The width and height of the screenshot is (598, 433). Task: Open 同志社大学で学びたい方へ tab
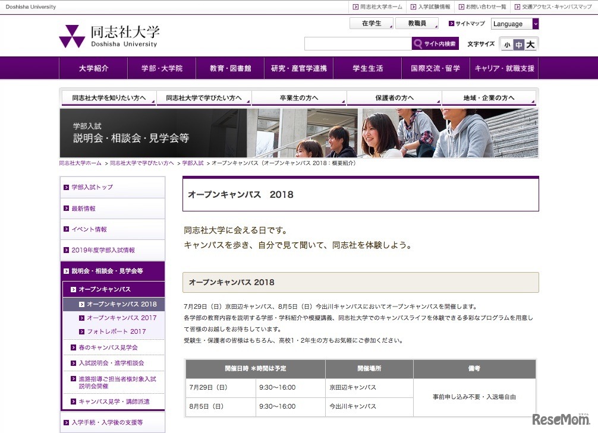(203, 98)
